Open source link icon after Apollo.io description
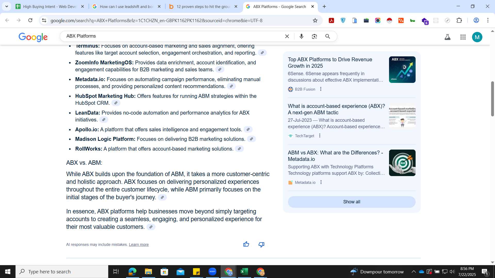The image size is (495, 278). point(248,129)
